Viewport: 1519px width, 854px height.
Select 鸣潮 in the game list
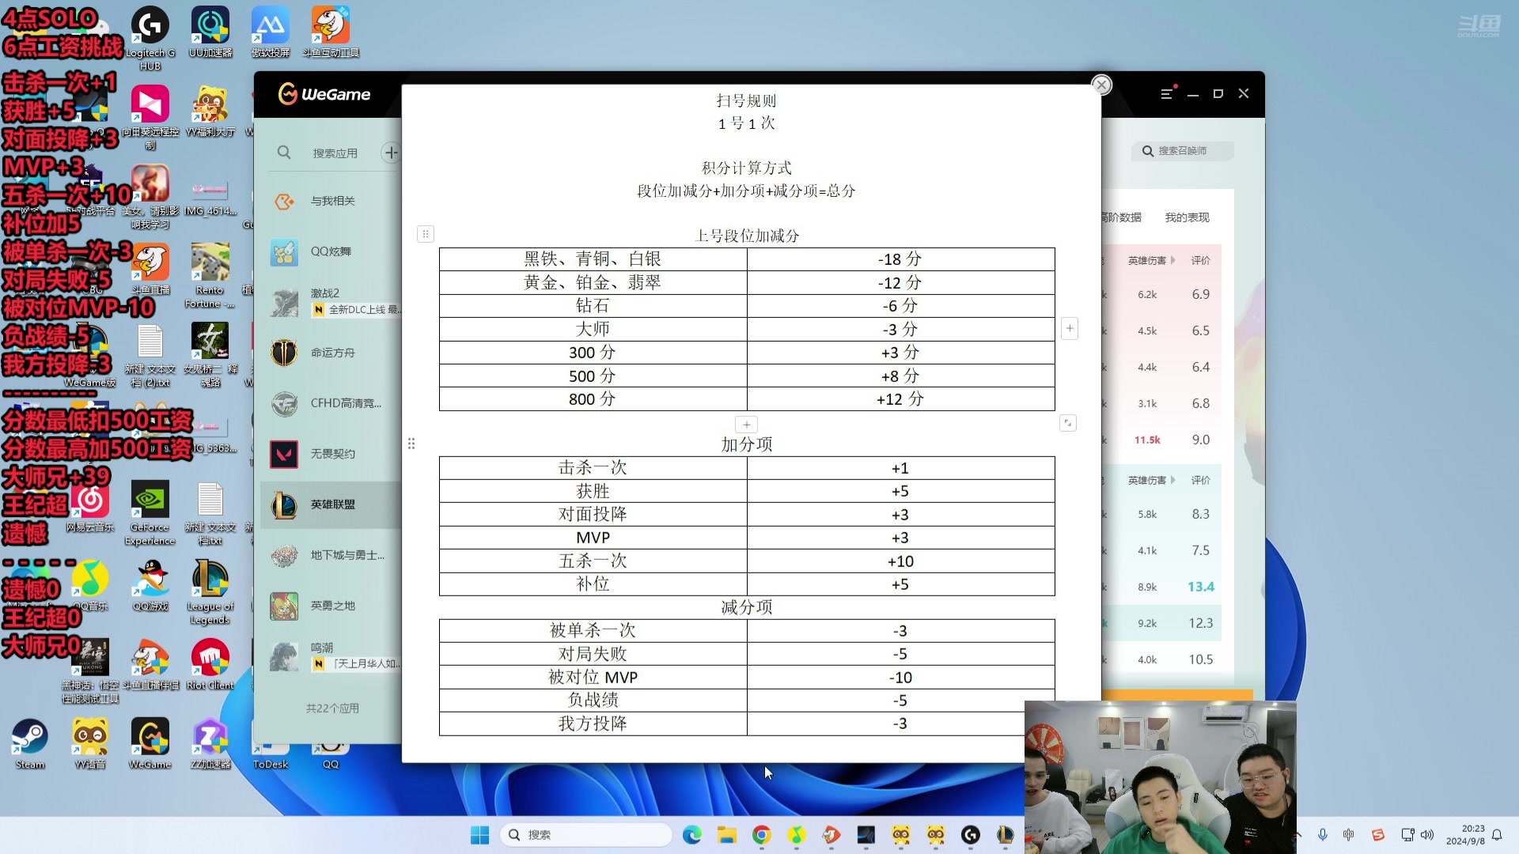coord(331,656)
